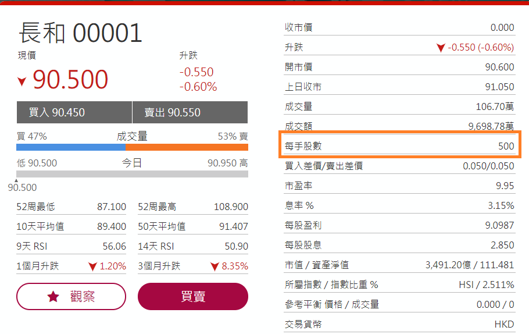This screenshot has width=529, height=334.
Task: Click the stock title 長和 00001
Action: pyautogui.click(x=80, y=33)
